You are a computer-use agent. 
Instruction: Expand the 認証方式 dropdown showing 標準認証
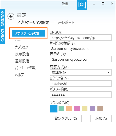tap(80, 73)
